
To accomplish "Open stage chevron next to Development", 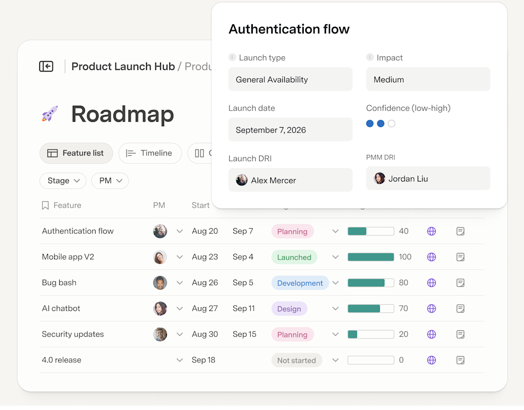I will [x=335, y=282].
